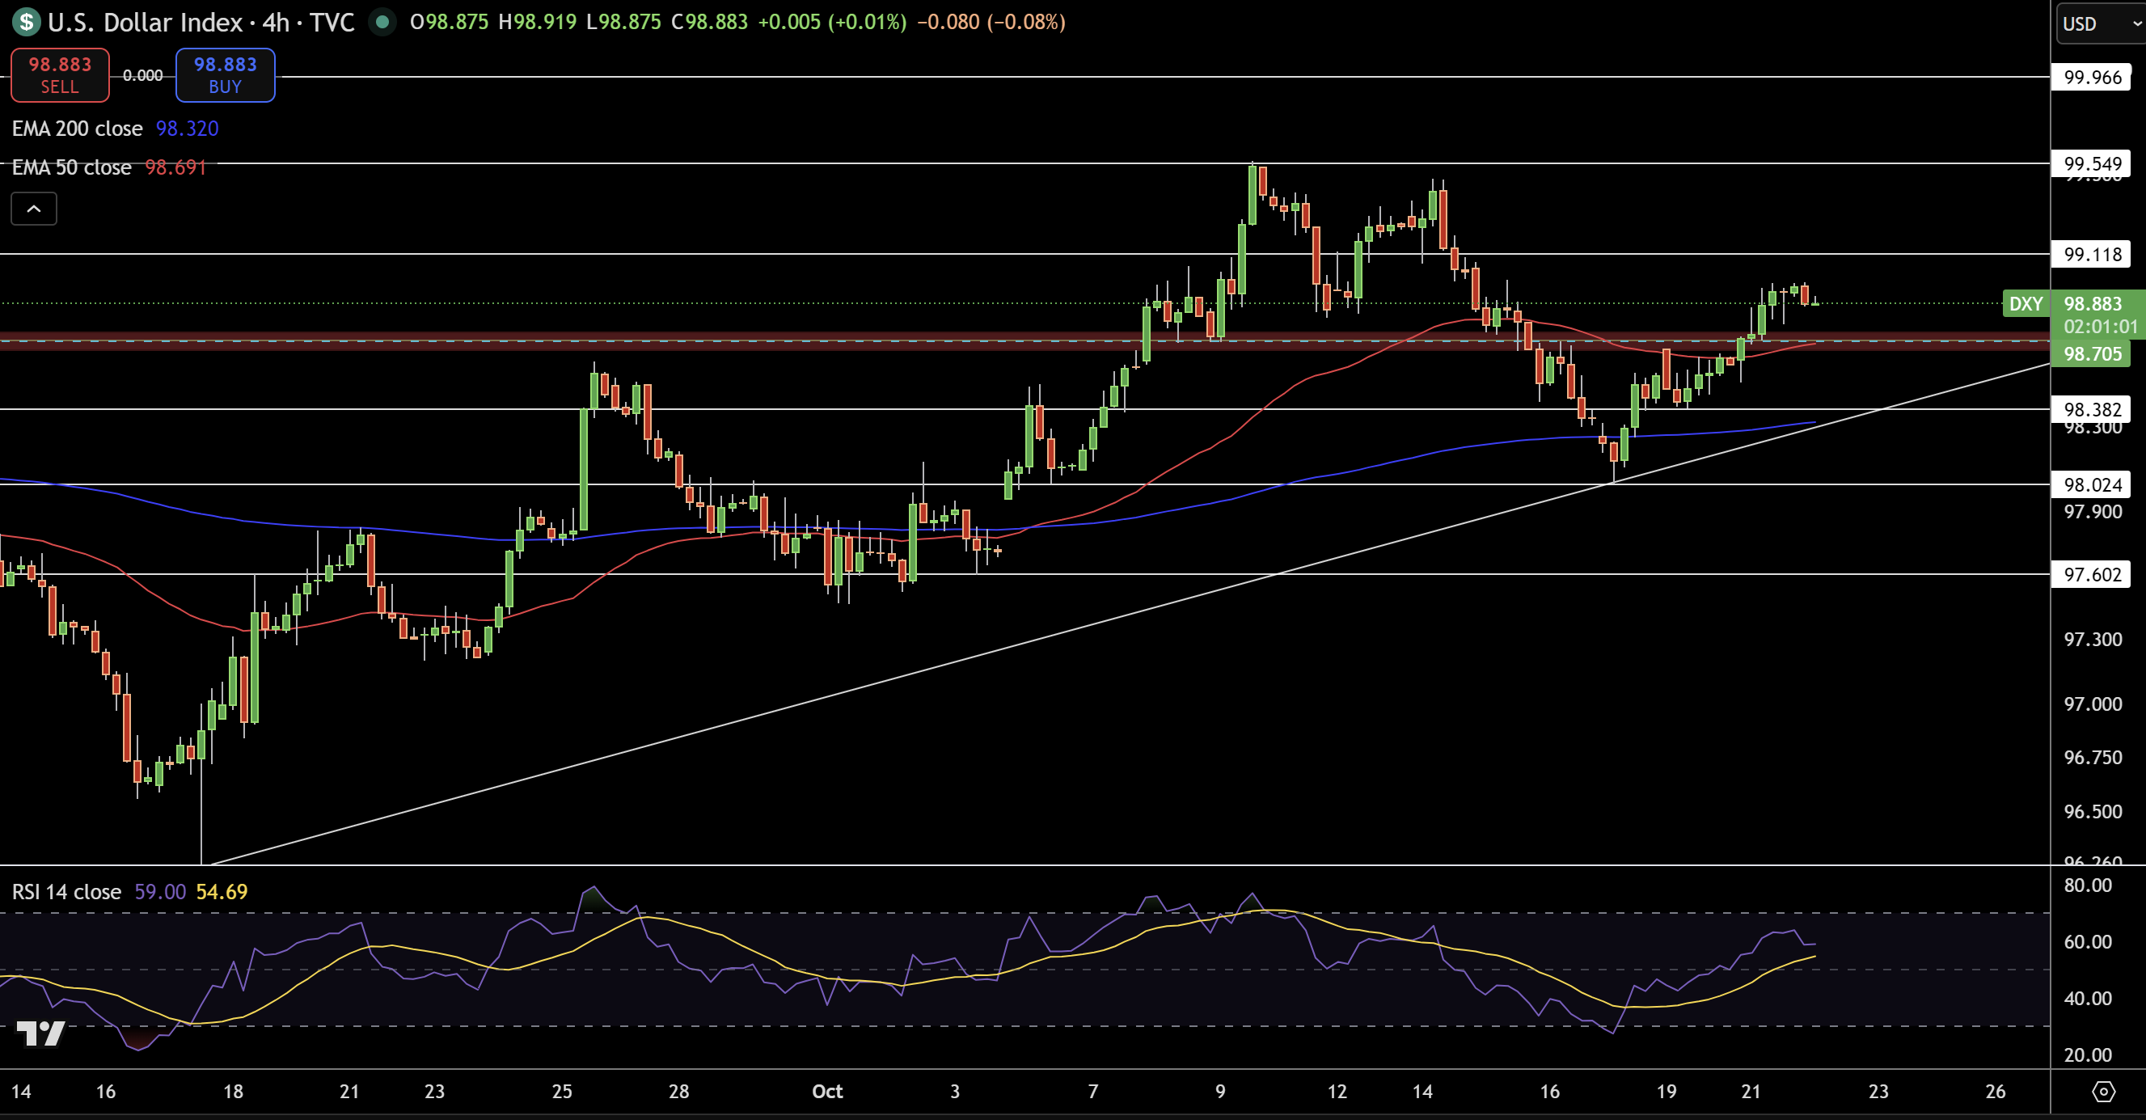The width and height of the screenshot is (2146, 1120).
Task: Select the RSI 14 close indicator legend
Action: click(66, 892)
